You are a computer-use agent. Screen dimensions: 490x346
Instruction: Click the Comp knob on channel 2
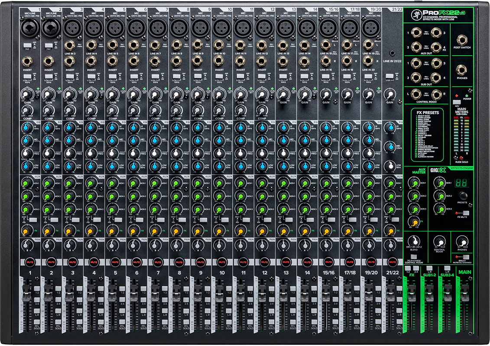pyautogui.click(x=48, y=110)
